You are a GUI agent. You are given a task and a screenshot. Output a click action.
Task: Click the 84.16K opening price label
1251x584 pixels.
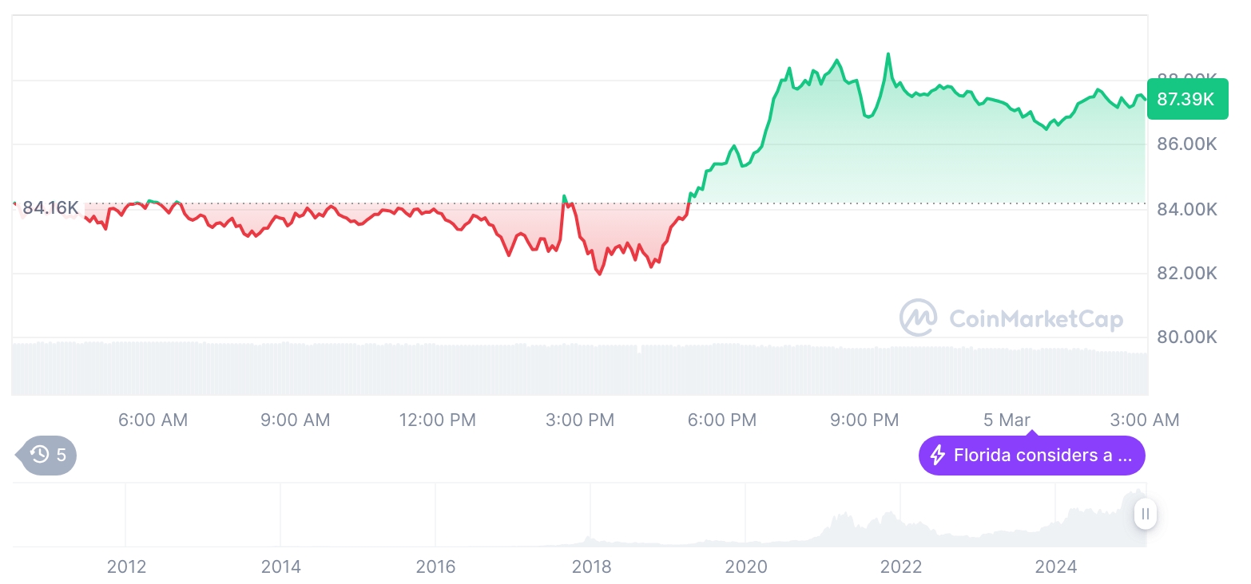click(x=50, y=208)
